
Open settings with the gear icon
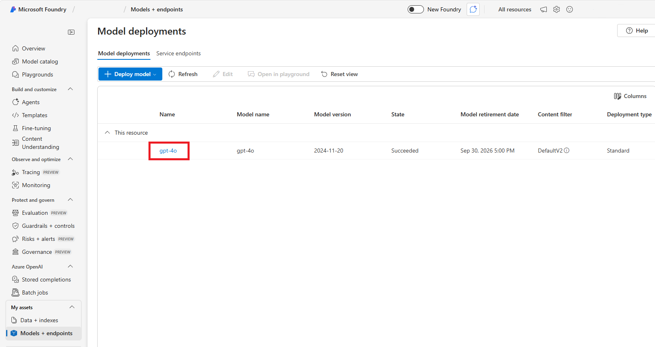(557, 9)
